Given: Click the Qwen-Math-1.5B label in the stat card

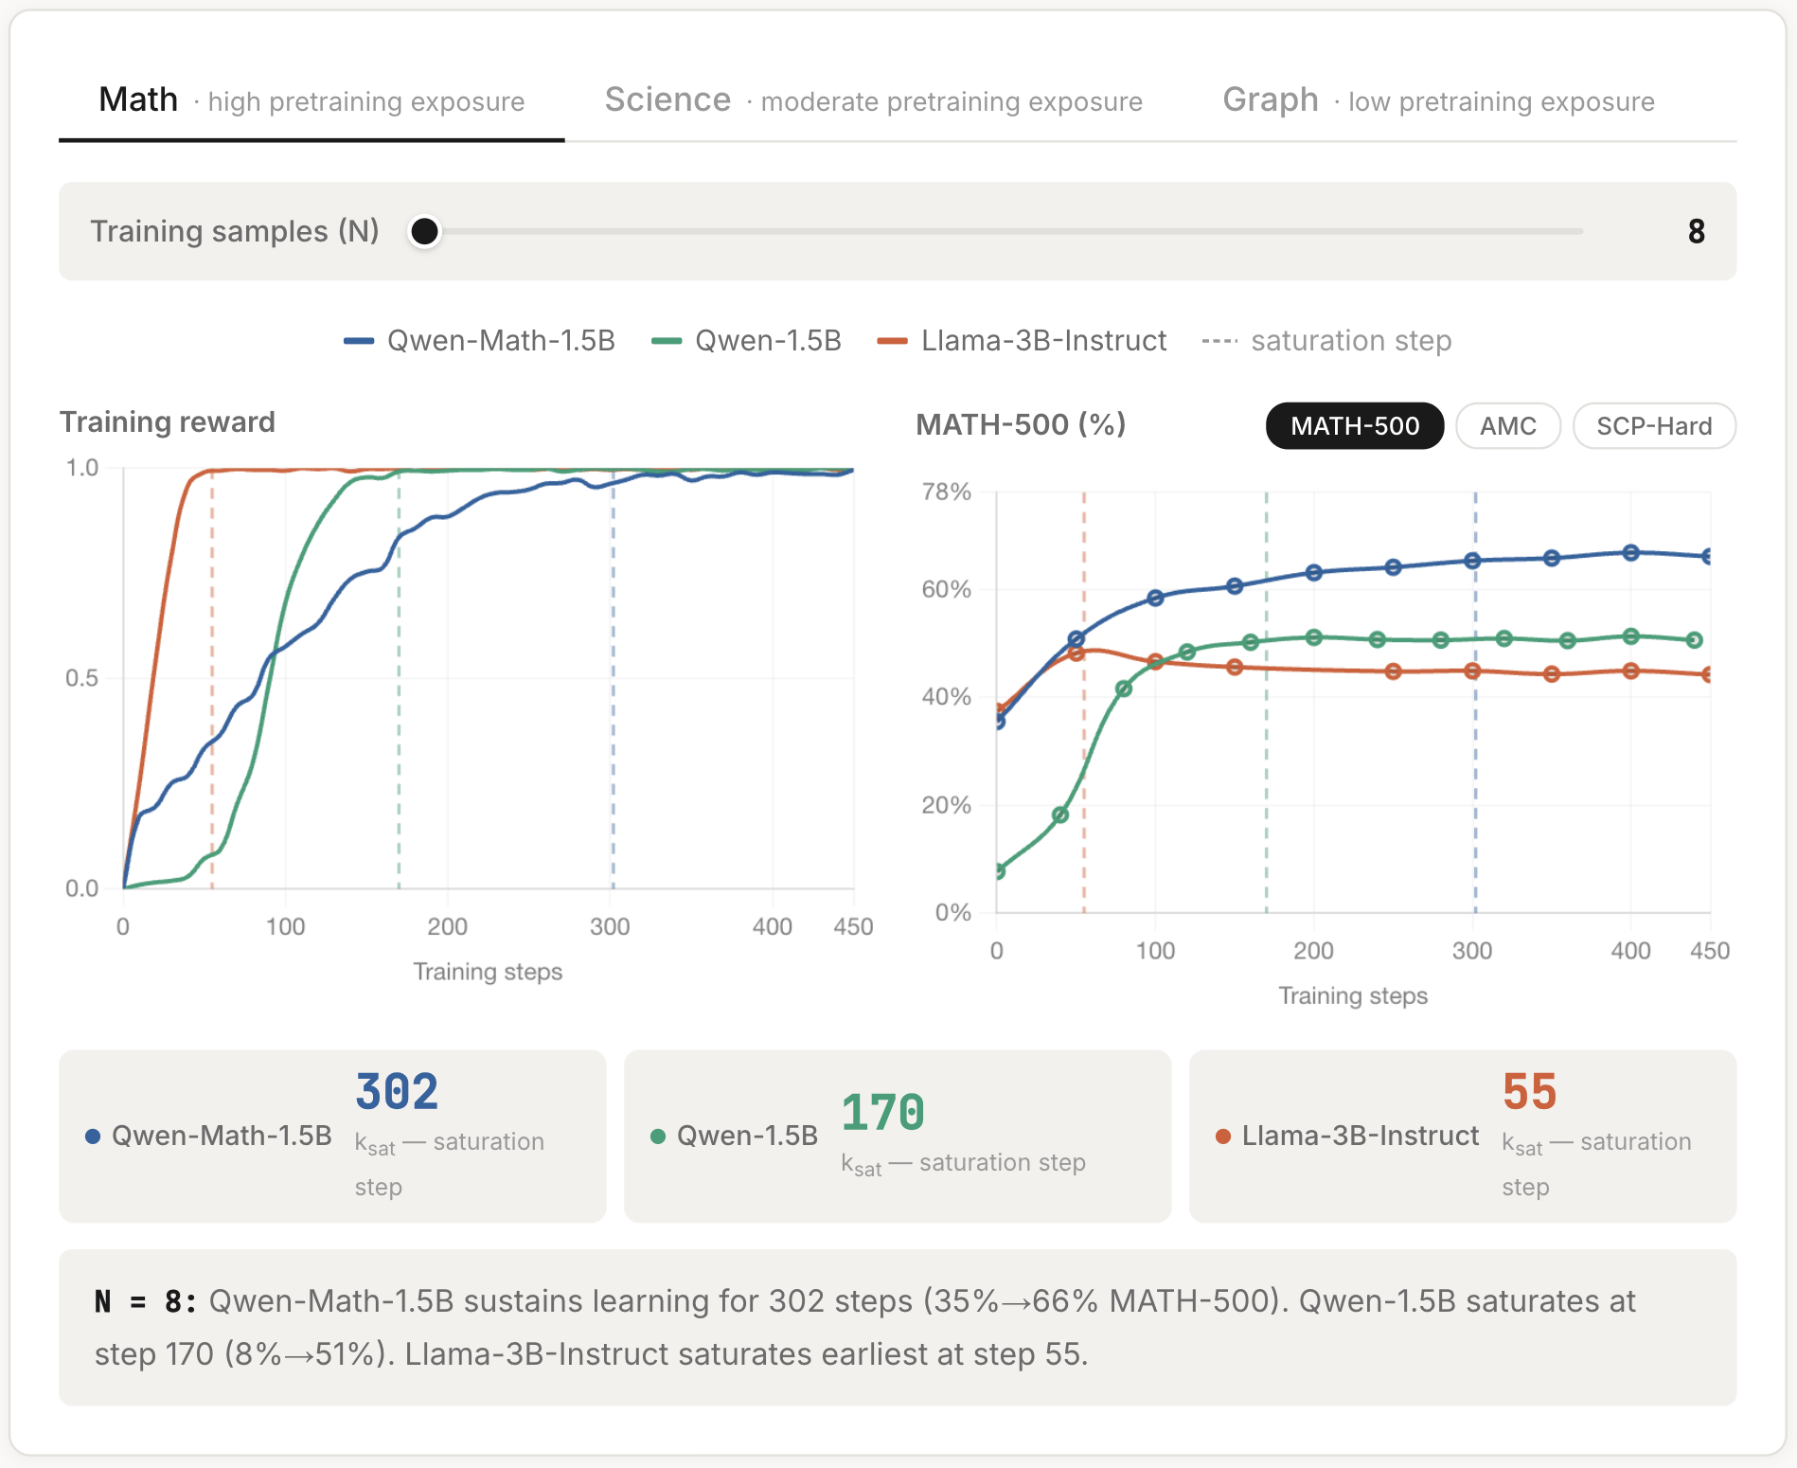Looking at the screenshot, I should (222, 1136).
